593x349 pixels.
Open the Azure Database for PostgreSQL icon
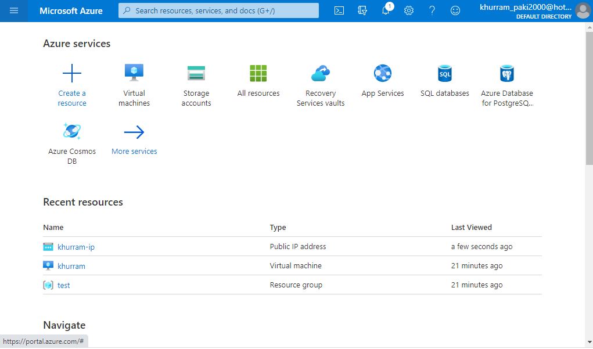[507, 73]
